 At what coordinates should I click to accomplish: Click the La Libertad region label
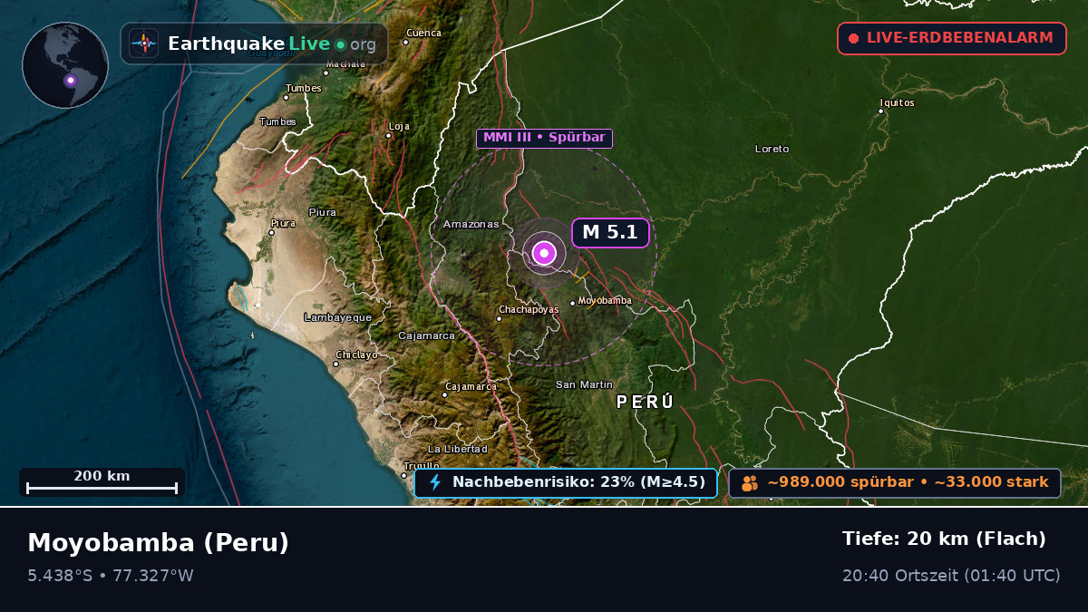click(x=458, y=449)
